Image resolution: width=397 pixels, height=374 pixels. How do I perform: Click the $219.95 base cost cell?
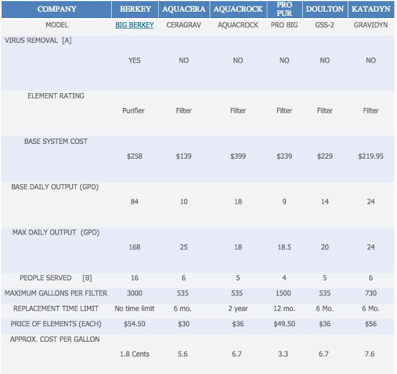pos(371,156)
